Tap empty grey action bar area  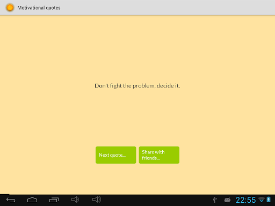[x=161, y=8]
